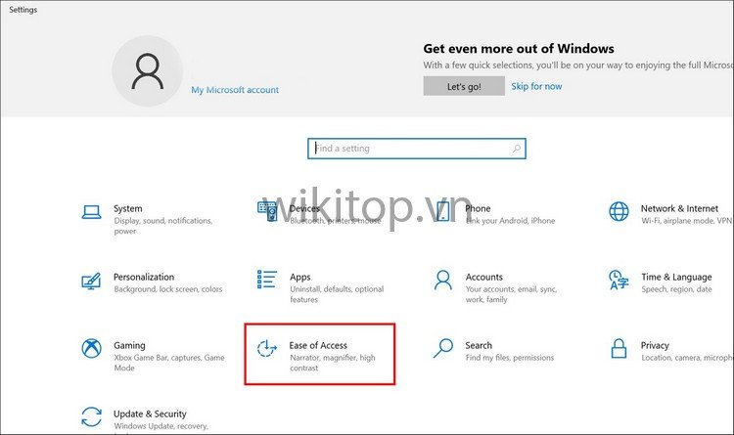Click the System laptop icon
Viewport: 734px width, 435px height.
coord(91,212)
